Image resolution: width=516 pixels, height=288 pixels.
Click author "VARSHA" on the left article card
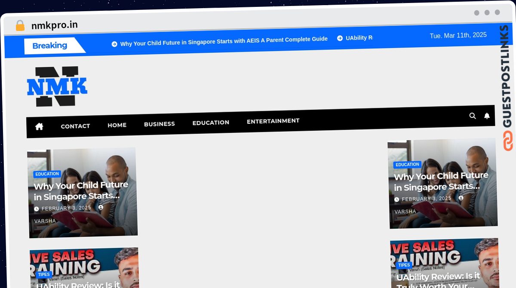coord(45,221)
